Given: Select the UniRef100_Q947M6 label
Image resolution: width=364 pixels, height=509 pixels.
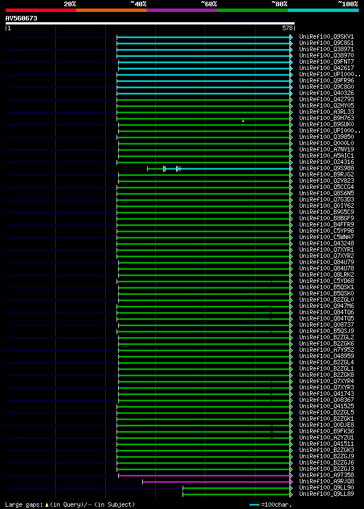Looking at the screenshot, I should [326, 306].
